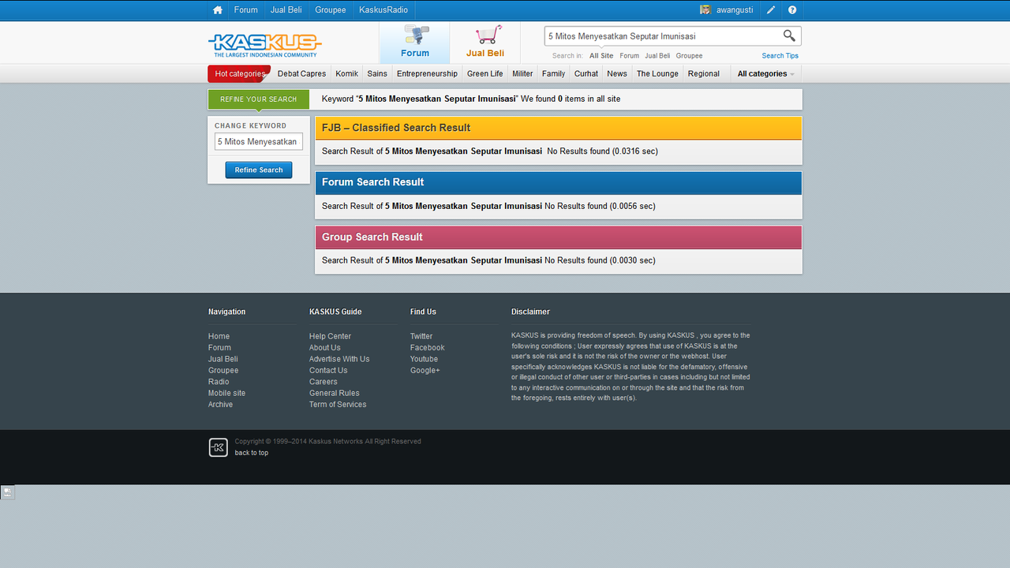The width and height of the screenshot is (1010, 568).
Task: Click the Search Tips link
Action: [x=780, y=56]
